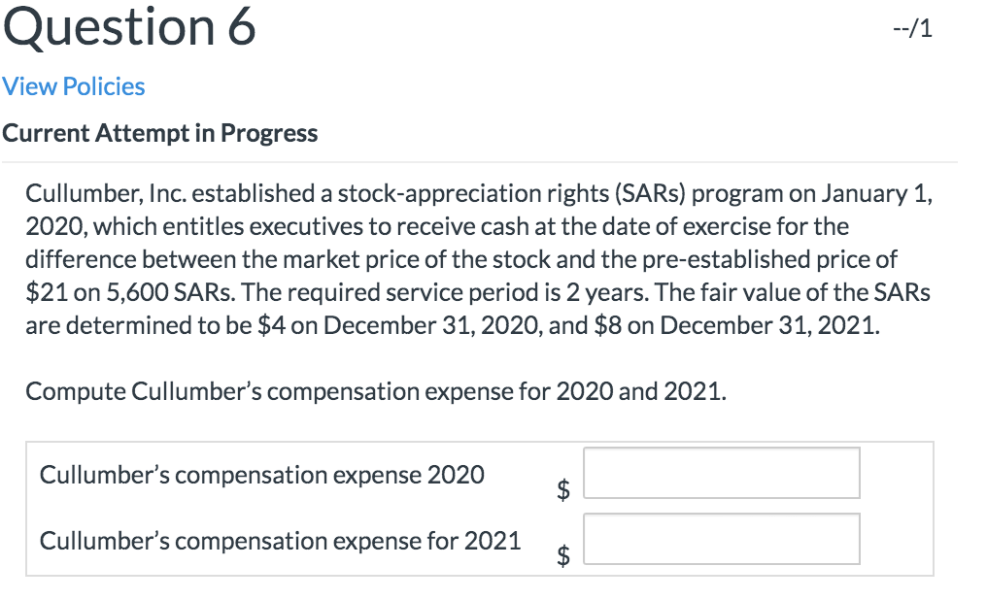Click the 2021 compensation expense input field

point(721,538)
